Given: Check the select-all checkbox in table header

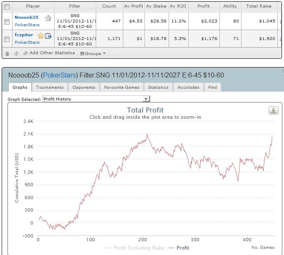Looking at the screenshot, I should point(7,7).
